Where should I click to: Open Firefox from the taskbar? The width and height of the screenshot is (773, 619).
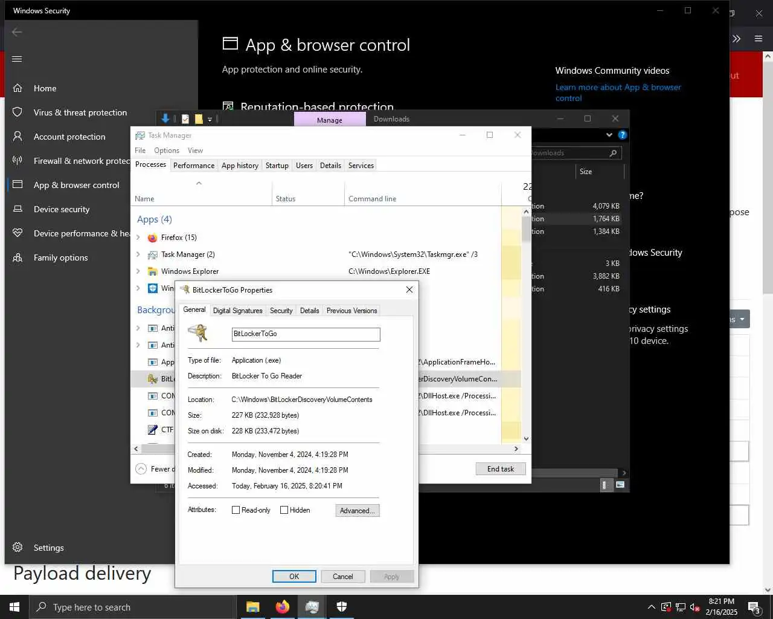click(x=282, y=607)
